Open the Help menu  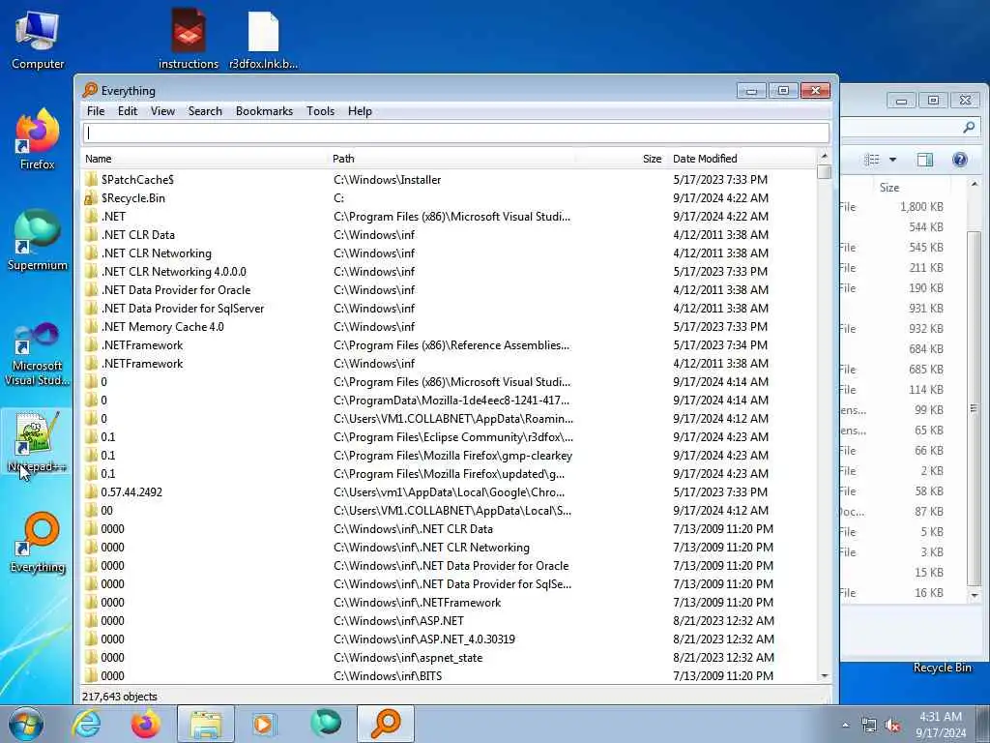point(360,111)
